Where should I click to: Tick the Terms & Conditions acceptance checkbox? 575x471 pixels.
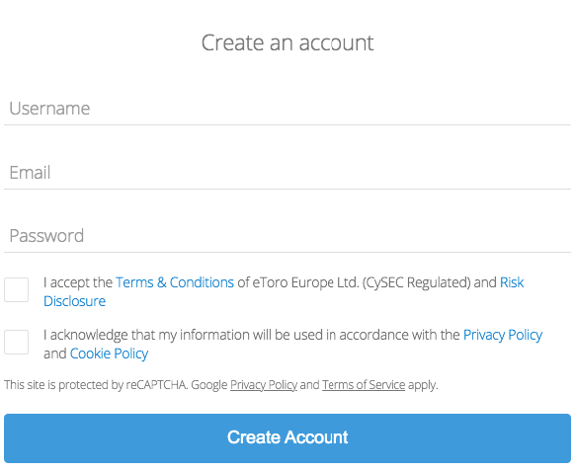(16, 289)
